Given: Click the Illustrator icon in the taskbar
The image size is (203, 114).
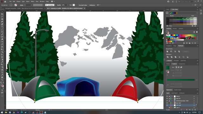Looking at the screenshot, I should pyautogui.click(x=41, y=112).
